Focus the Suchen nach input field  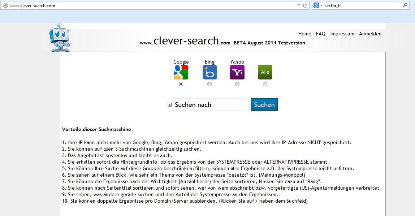click(211, 104)
